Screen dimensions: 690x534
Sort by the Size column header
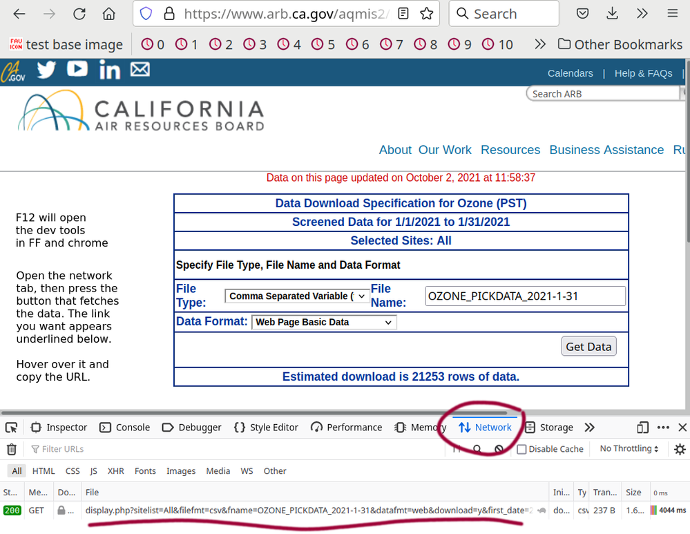633,493
